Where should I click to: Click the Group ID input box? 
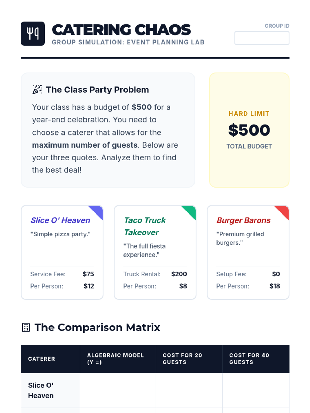tap(262, 38)
